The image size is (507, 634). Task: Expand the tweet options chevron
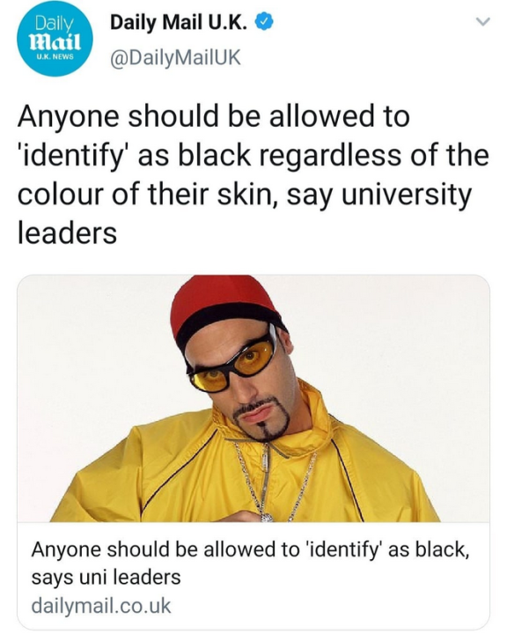pyautogui.click(x=482, y=21)
